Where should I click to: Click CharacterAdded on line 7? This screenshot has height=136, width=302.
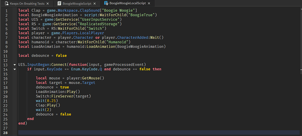point(133,38)
